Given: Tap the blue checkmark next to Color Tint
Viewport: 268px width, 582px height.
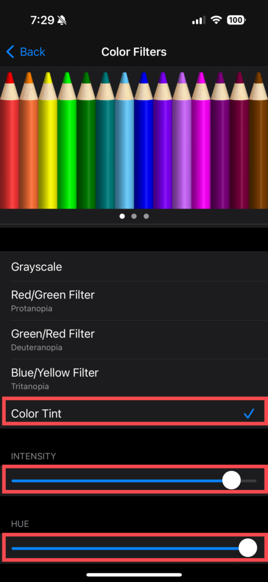Looking at the screenshot, I should (249, 414).
